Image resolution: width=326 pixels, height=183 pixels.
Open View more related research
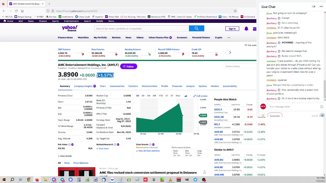(x=104, y=148)
